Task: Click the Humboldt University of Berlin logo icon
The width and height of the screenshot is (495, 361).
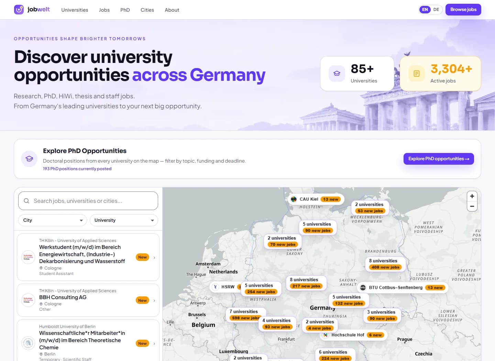Action: pos(28,343)
